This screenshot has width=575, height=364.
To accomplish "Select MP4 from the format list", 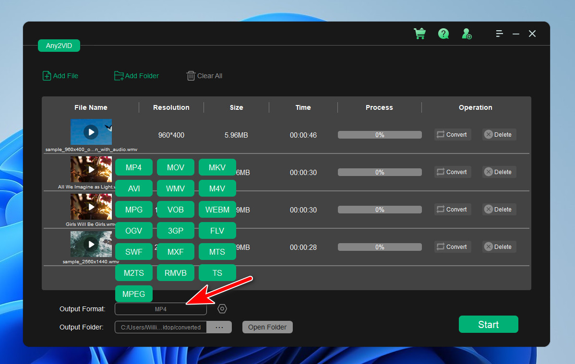I will [x=133, y=167].
